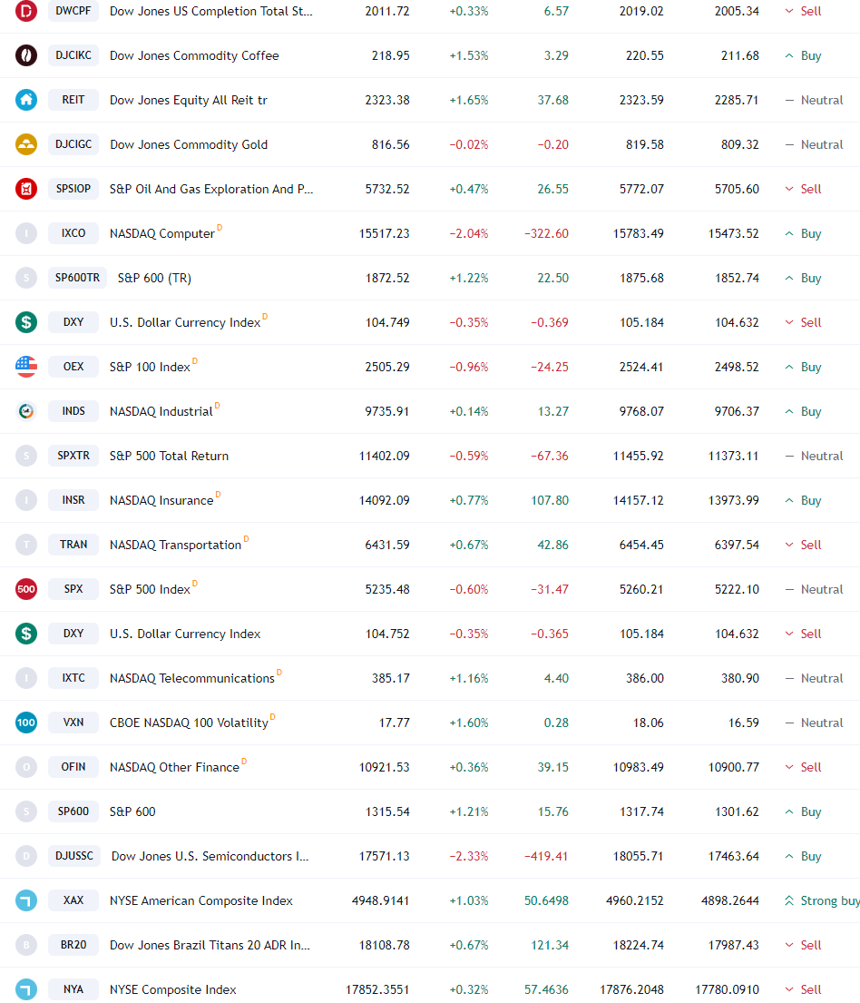Open S&P 500 Total Return link
The width and height of the screenshot is (860, 1003).
click(x=169, y=456)
